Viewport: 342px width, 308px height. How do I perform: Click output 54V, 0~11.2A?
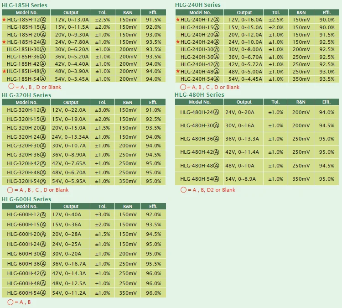[x=69, y=293]
